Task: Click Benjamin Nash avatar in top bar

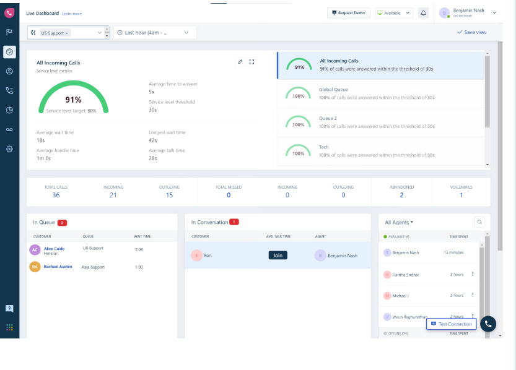Action: click(x=444, y=13)
